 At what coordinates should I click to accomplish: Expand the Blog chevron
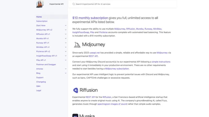pyautogui.click(x=66, y=73)
